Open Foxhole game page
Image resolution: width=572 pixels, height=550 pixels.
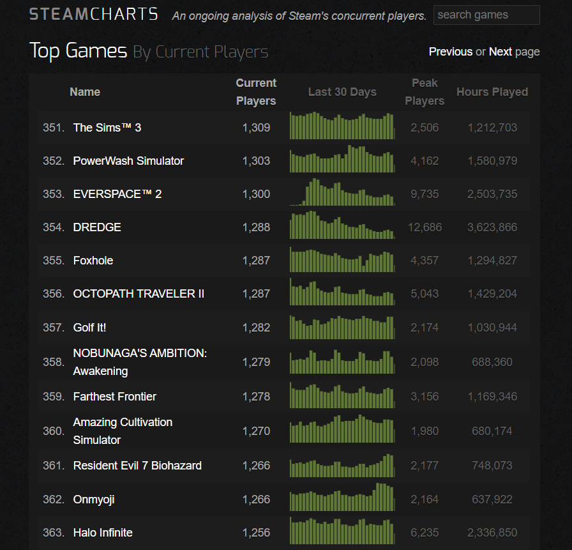click(x=93, y=260)
